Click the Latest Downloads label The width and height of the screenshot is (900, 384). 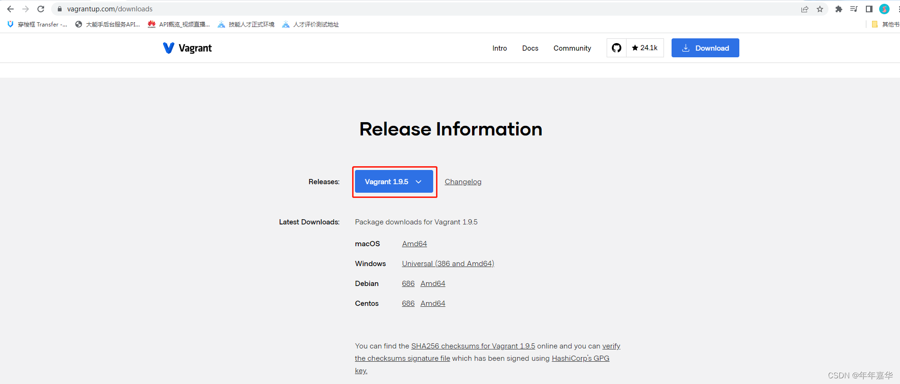point(309,222)
